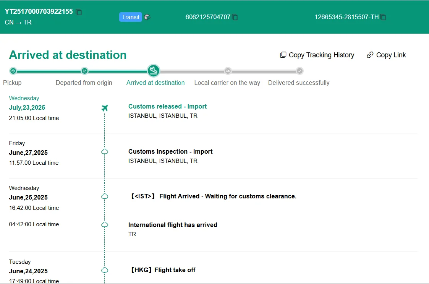The width and height of the screenshot is (429, 284).
Task: Click the HKG Flight take off marker
Action: (105, 270)
